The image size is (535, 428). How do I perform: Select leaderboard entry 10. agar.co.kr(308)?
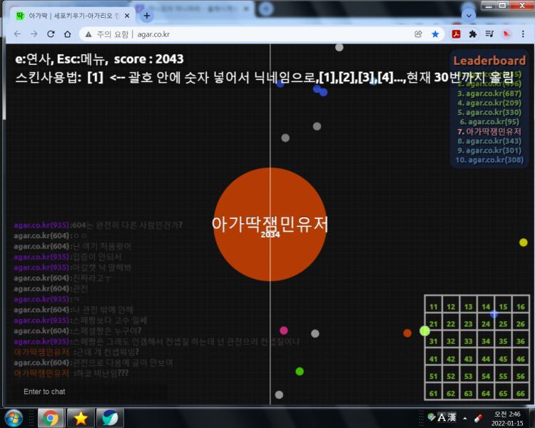[489, 160]
